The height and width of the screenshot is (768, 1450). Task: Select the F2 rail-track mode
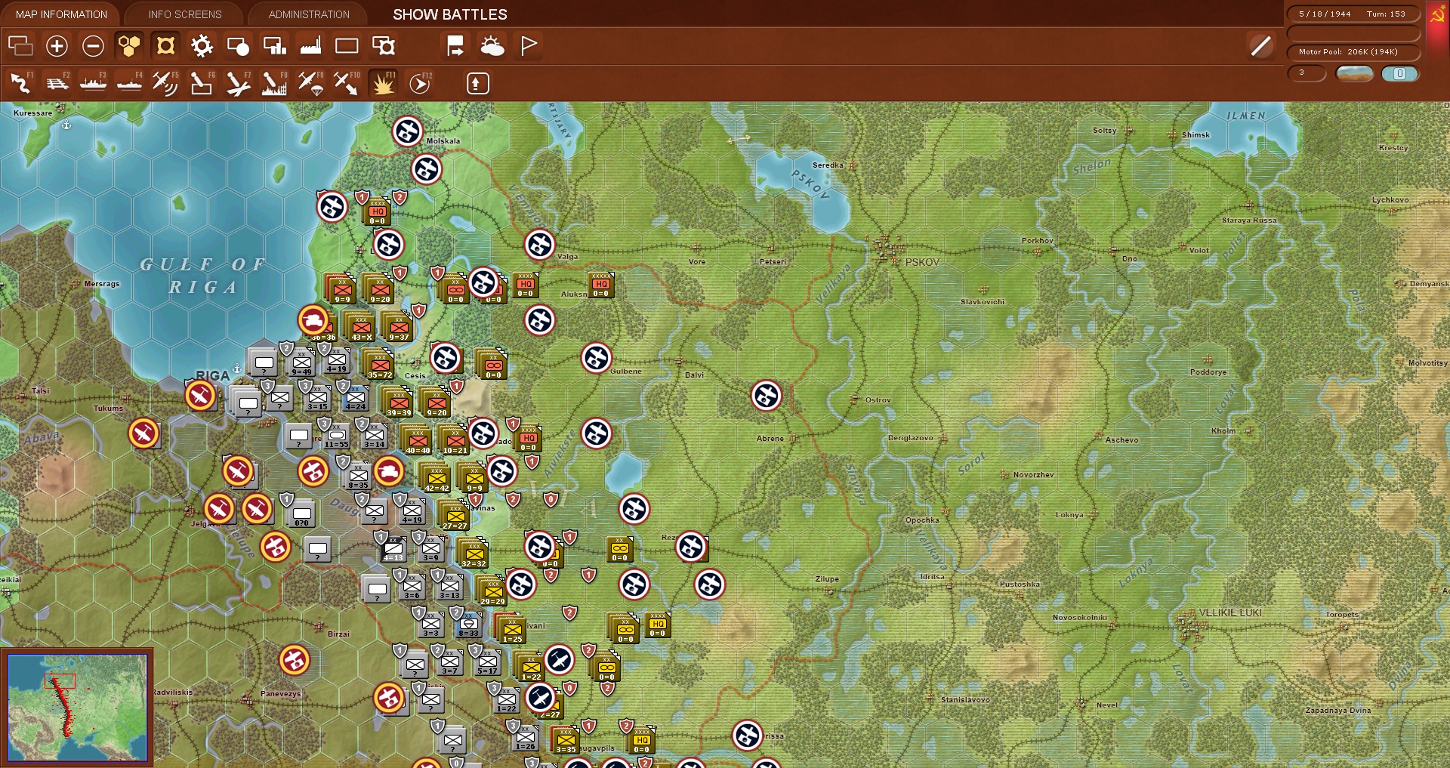click(x=57, y=83)
